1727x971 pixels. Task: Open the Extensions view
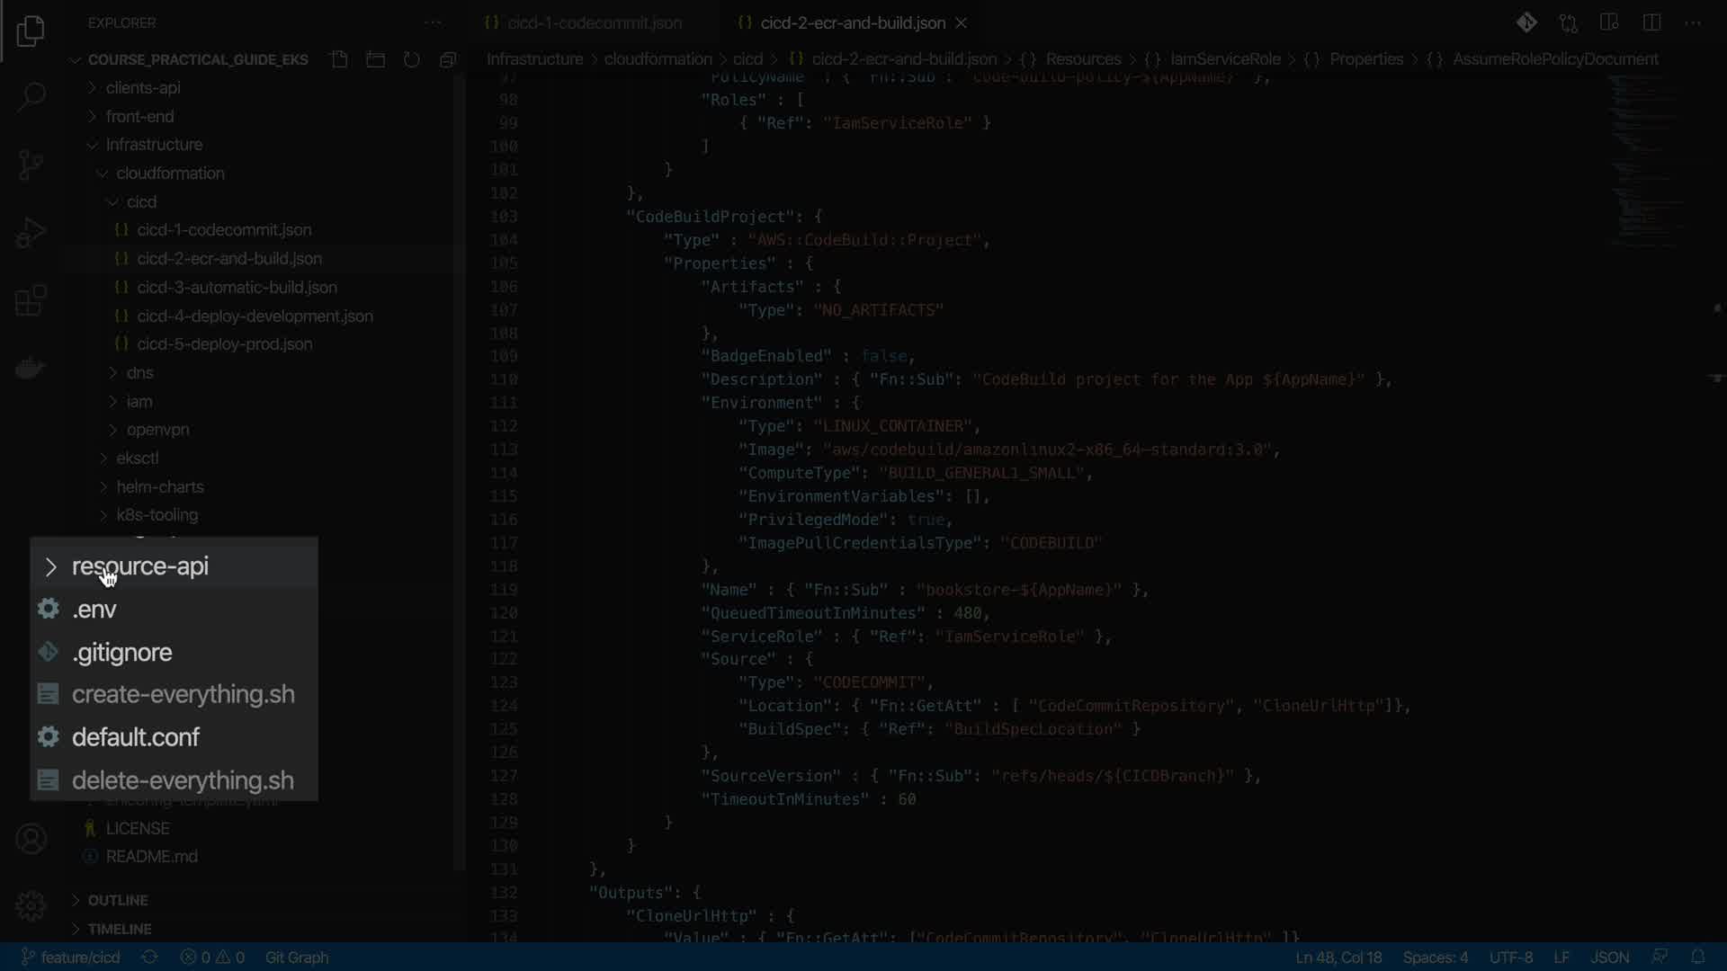[31, 300]
